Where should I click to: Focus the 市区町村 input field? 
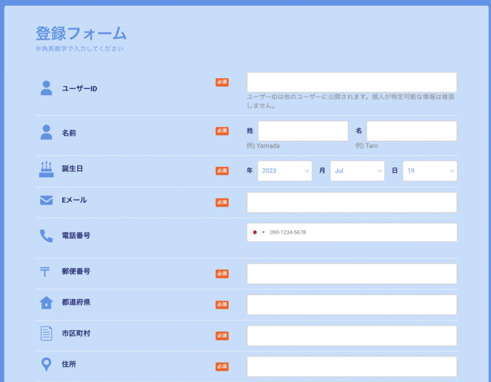tap(352, 336)
